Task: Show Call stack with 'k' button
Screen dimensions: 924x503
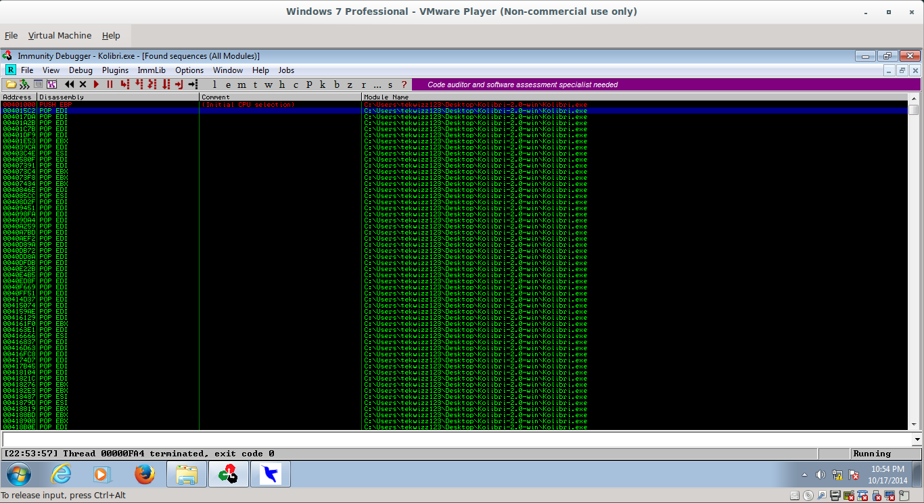Action: tap(323, 85)
